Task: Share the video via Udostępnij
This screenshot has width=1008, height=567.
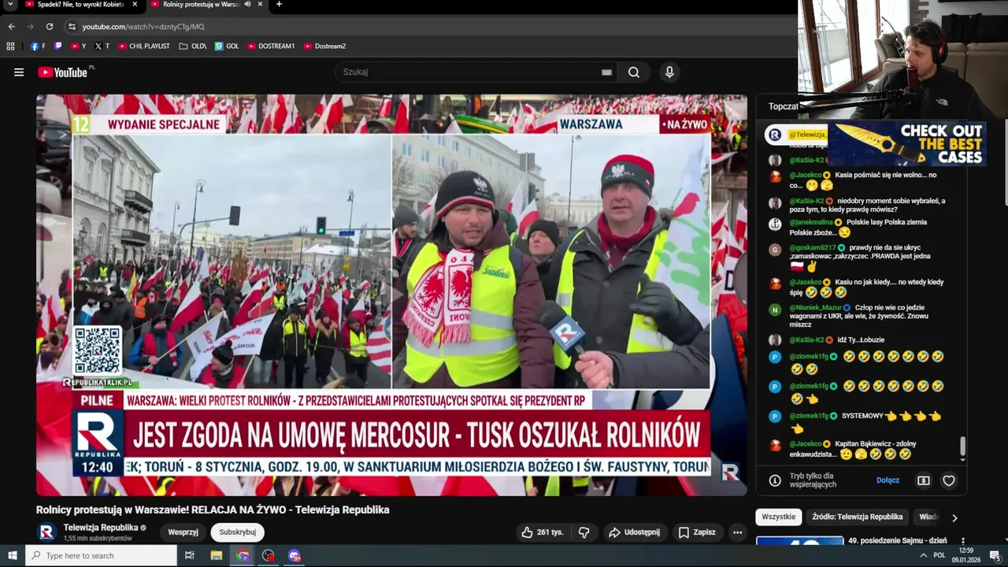Action: pyautogui.click(x=635, y=532)
